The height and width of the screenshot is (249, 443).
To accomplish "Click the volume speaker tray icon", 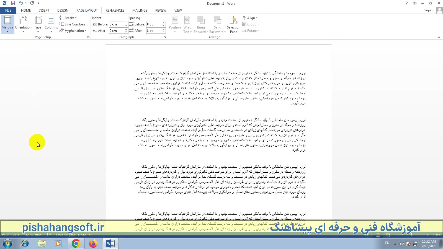I will 402,244.
